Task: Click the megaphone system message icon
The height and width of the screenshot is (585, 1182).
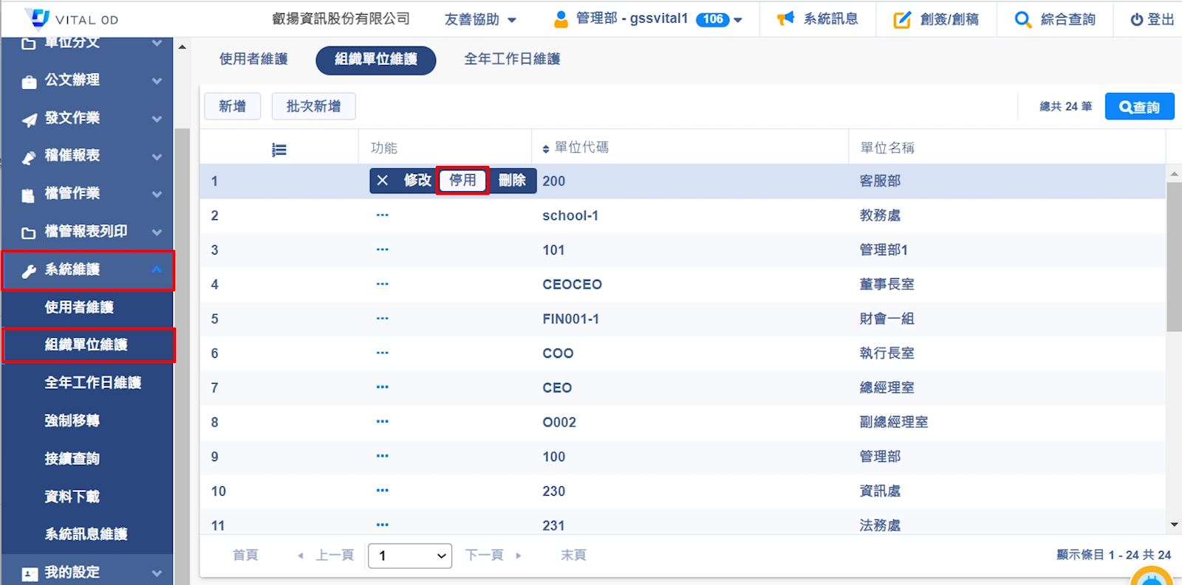Action: pos(785,19)
